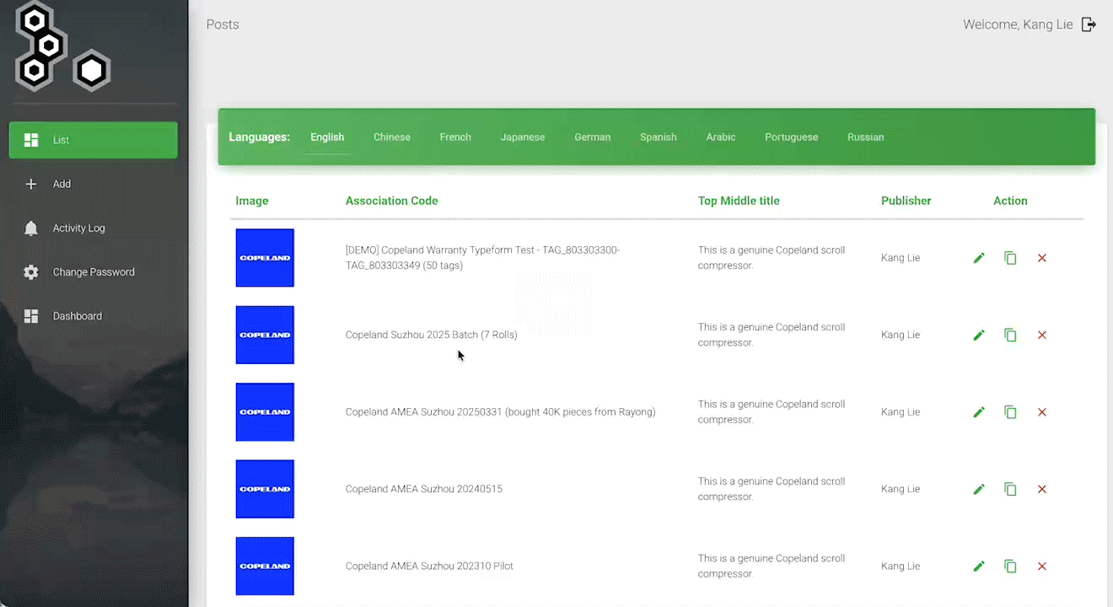Switch to the German language tab

[593, 137]
